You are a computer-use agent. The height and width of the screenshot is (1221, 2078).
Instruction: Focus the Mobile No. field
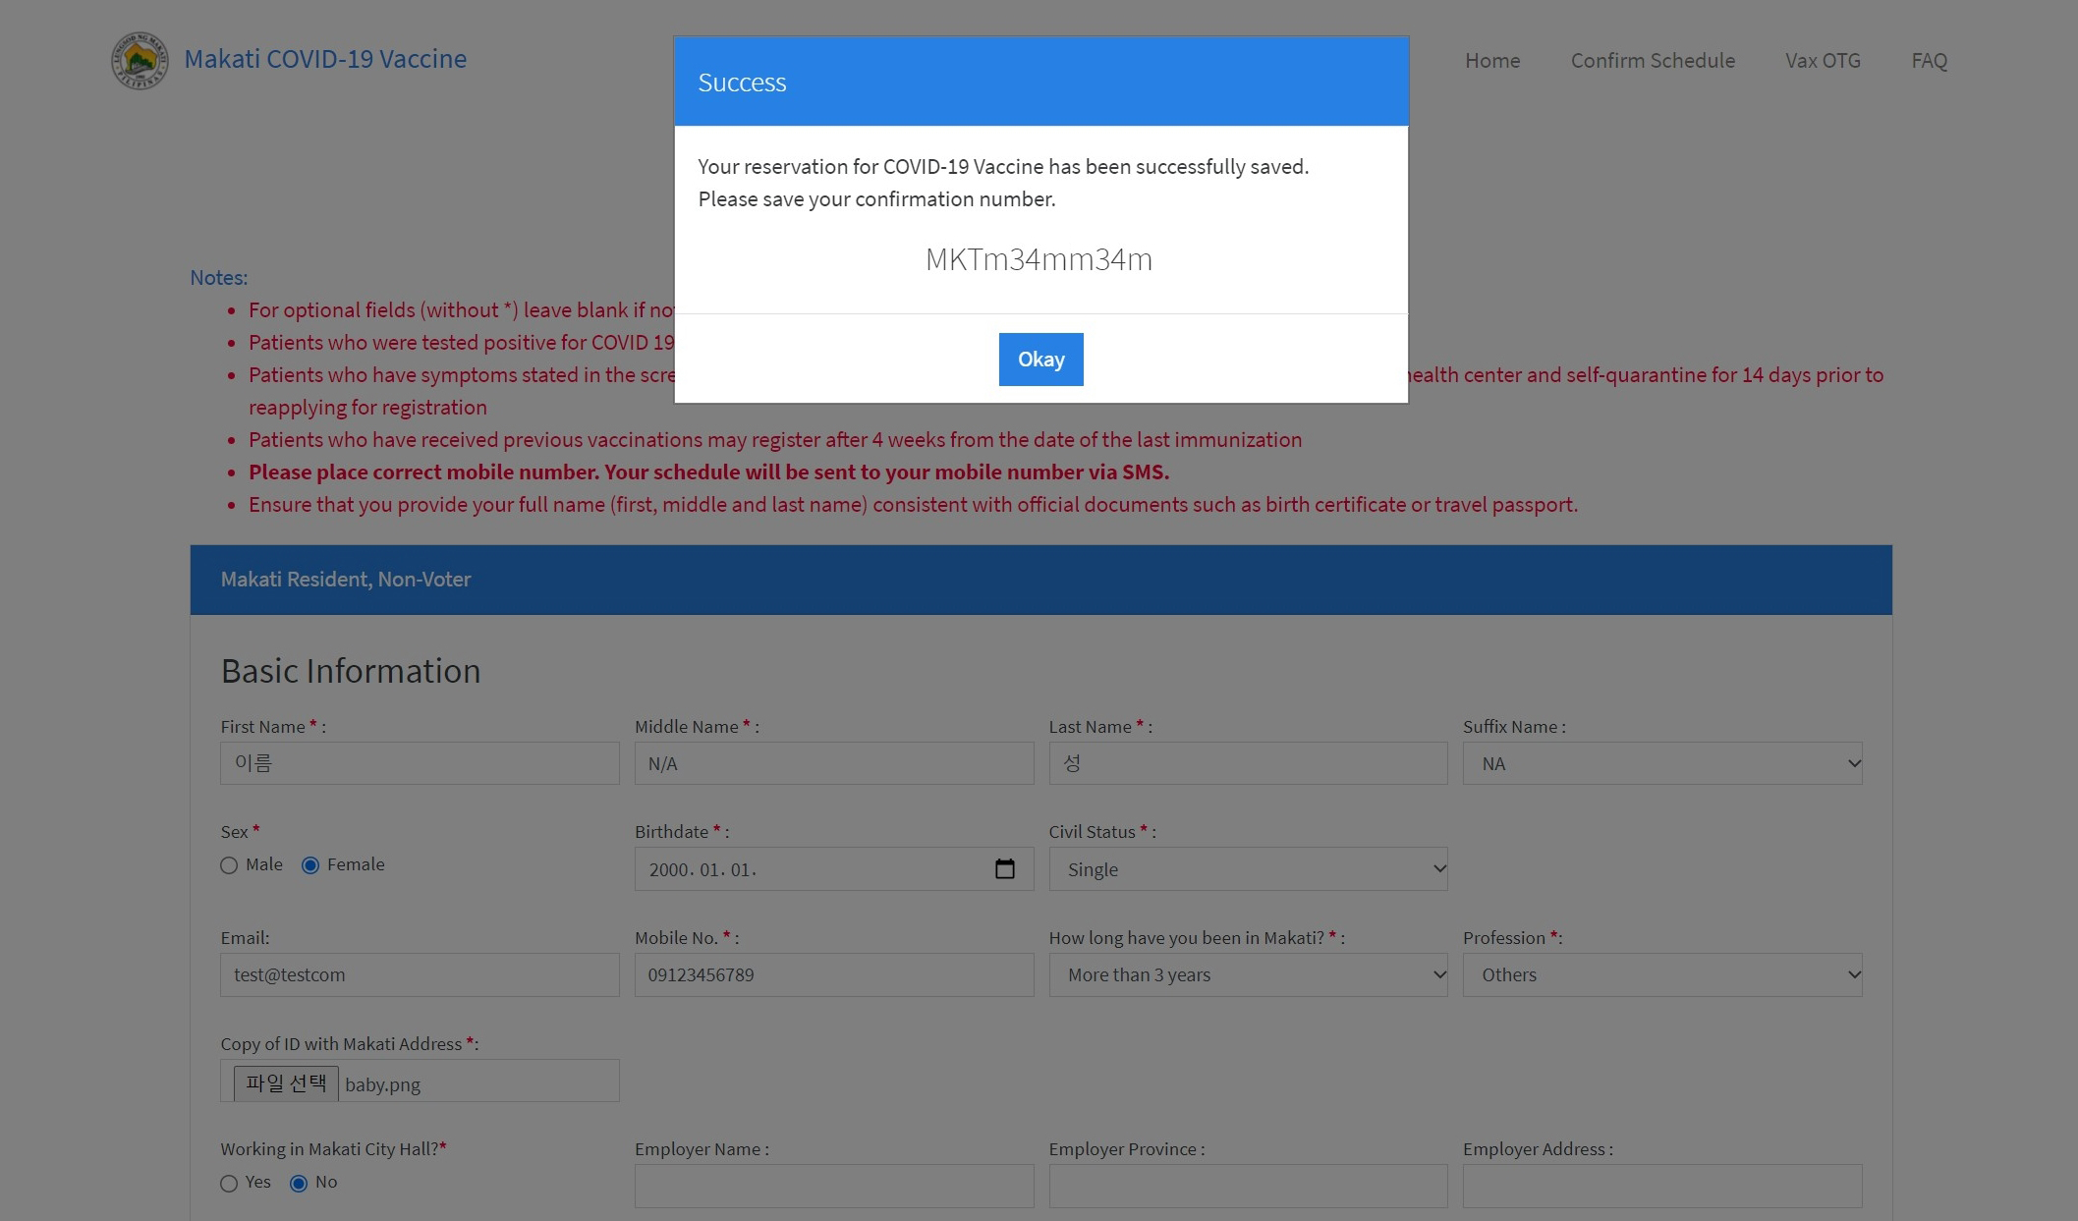[833, 975]
